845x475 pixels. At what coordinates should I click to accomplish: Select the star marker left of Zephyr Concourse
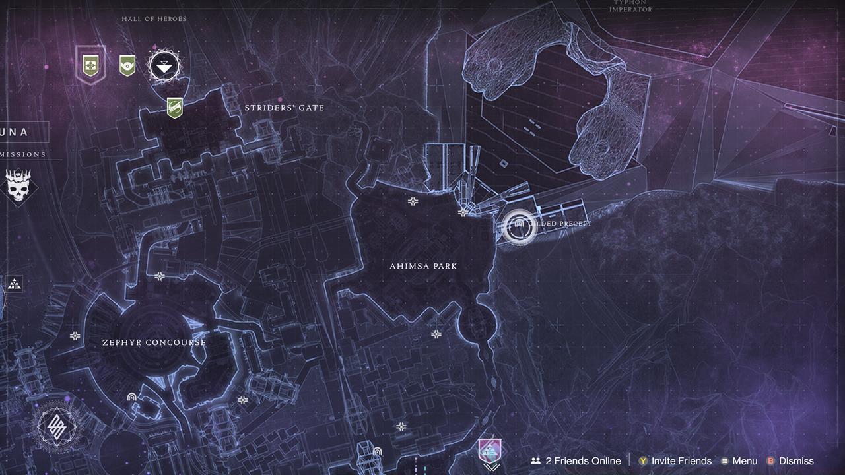pyautogui.click(x=75, y=336)
